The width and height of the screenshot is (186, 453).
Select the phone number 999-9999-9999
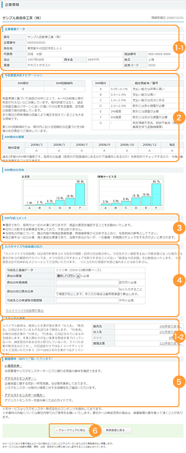click(x=159, y=54)
